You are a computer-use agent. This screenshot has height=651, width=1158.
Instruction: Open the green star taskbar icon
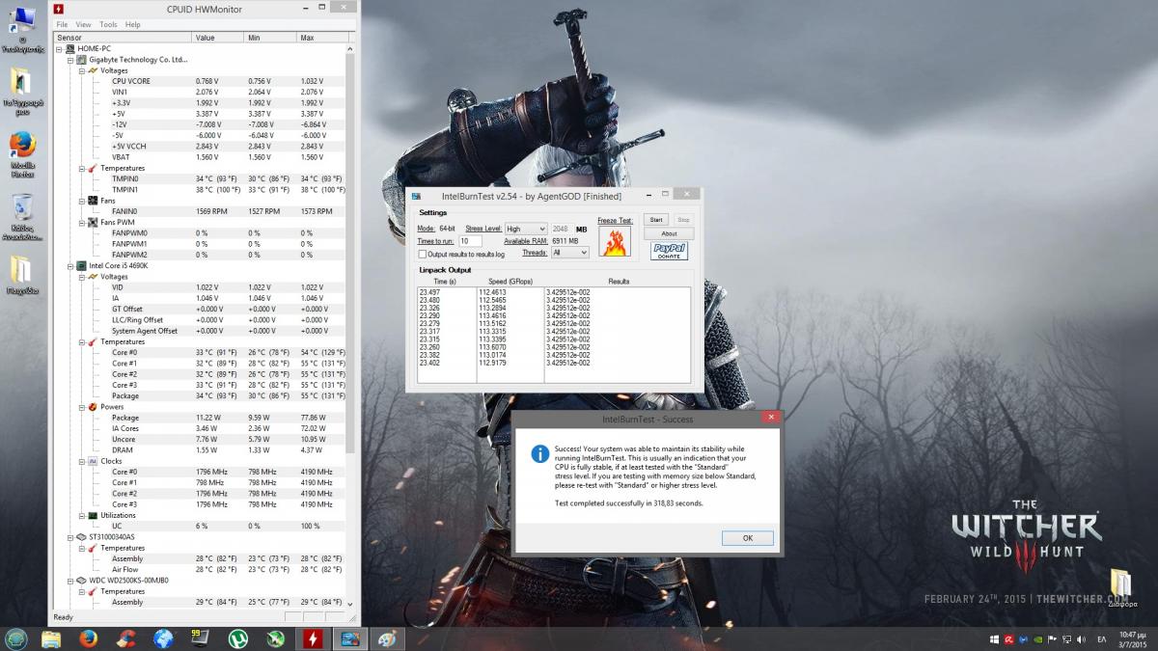click(275, 638)
